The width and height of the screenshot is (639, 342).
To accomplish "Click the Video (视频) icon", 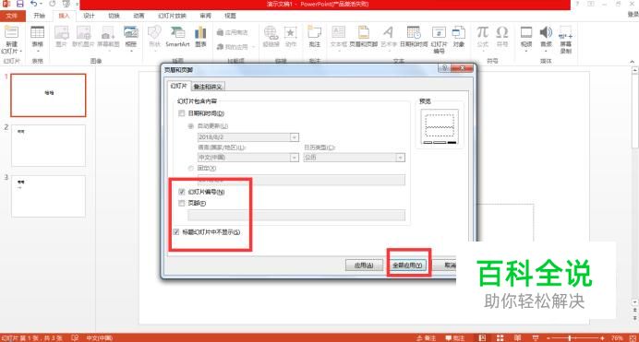I will (526, 32).
